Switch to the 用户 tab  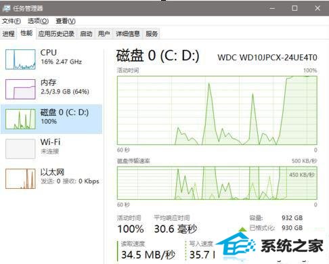click(x=104, y=34)
